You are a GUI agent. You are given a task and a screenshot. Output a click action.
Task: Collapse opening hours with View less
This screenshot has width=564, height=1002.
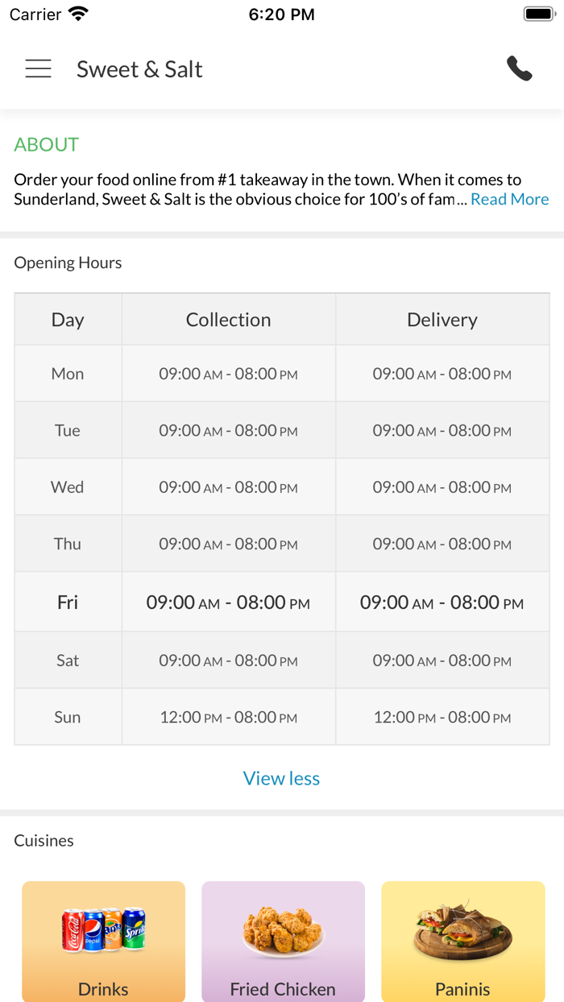coord(281,778)
